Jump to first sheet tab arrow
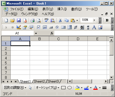 pos(3,81)
